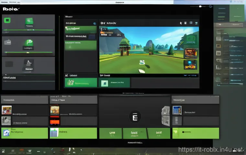Screen dimensions: 246x155
Task: Click the round icon next to top slider
Action: 210,6
